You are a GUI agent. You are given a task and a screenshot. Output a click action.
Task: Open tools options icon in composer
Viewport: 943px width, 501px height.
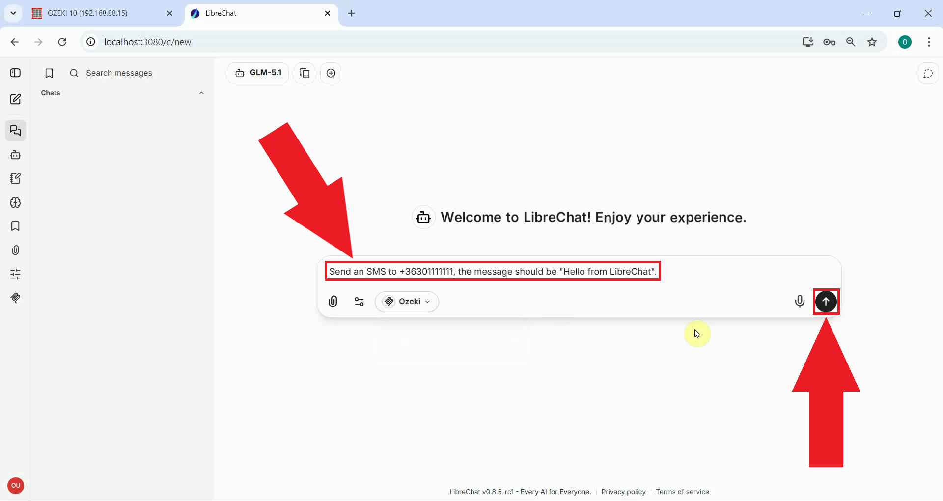coord(359,302)
